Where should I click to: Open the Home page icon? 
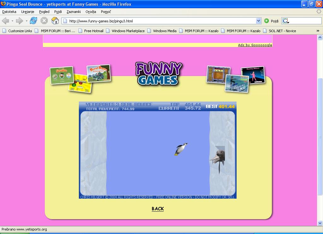point(55,21)
